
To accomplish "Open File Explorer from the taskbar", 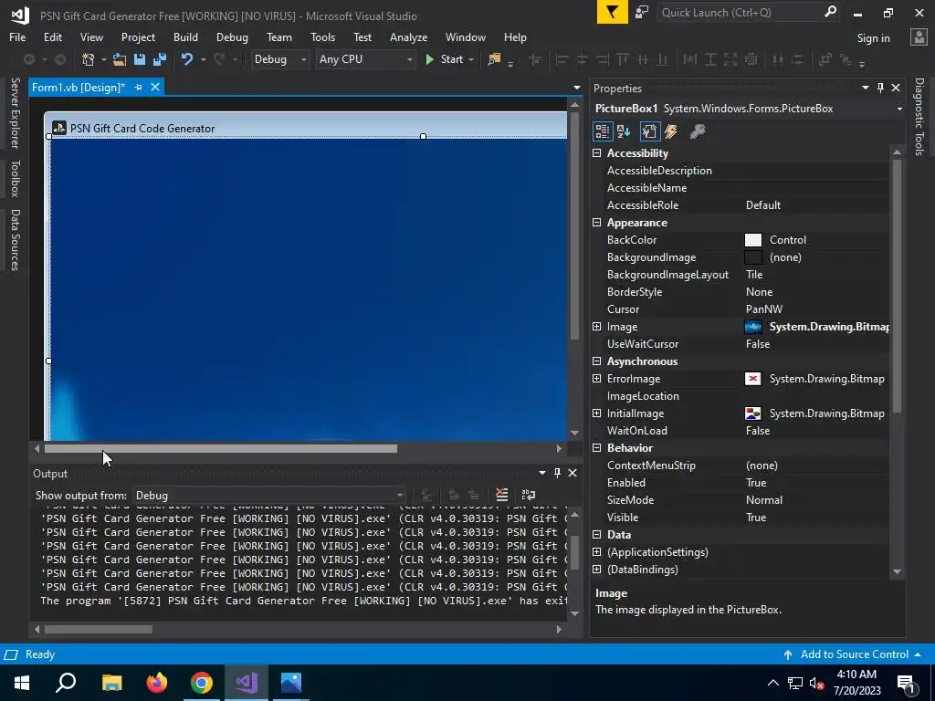I will click(112, 683).
